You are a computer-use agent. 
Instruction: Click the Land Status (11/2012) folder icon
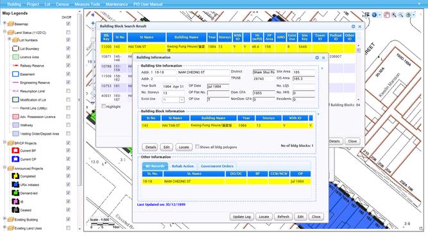[11, 33]
